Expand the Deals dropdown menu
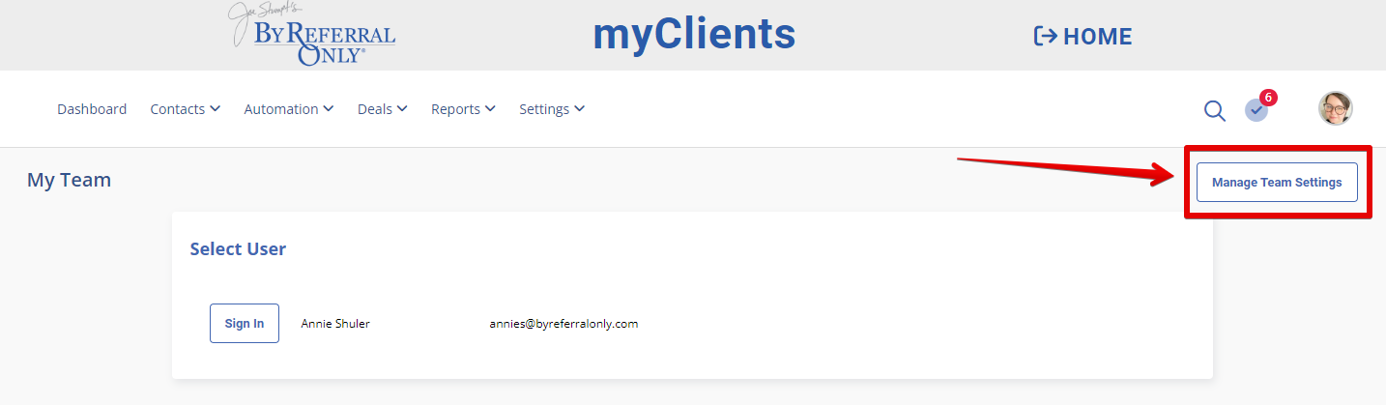 [x=383, y=109]
